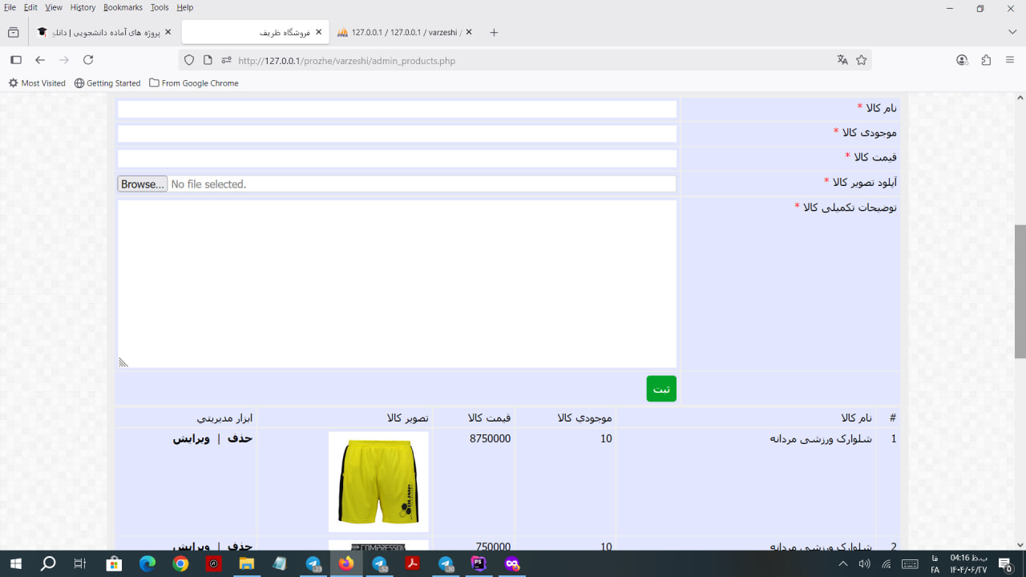Click the shield tracking protection icon
Viewport: 1026px width, 577px height.
[189, 60]
